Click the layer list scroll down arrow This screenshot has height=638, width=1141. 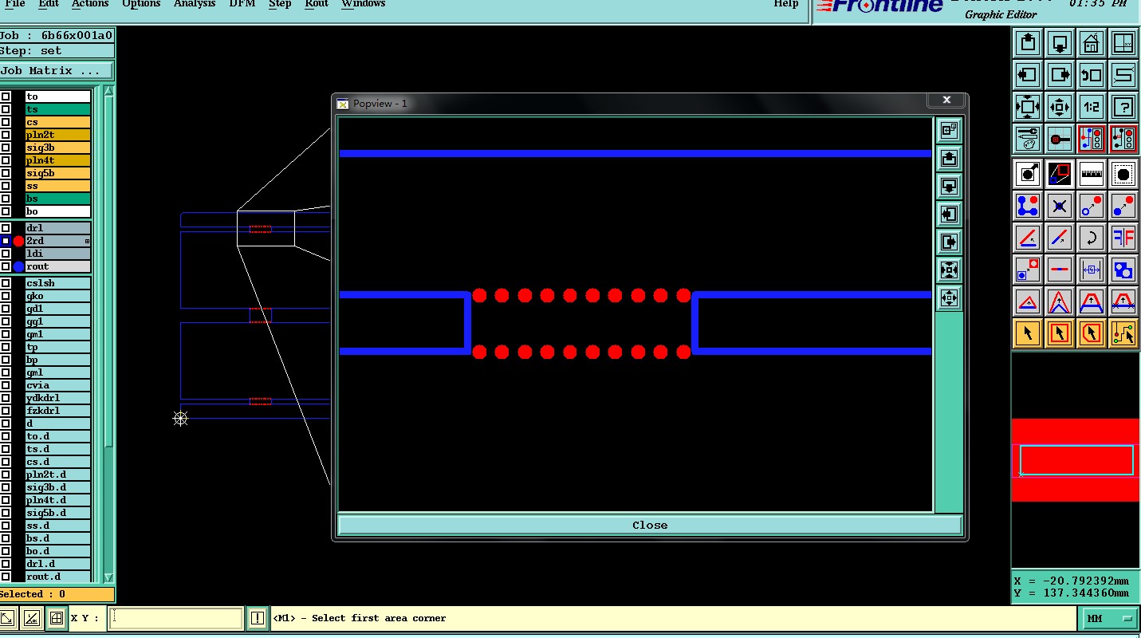click(x=108, y=578)
